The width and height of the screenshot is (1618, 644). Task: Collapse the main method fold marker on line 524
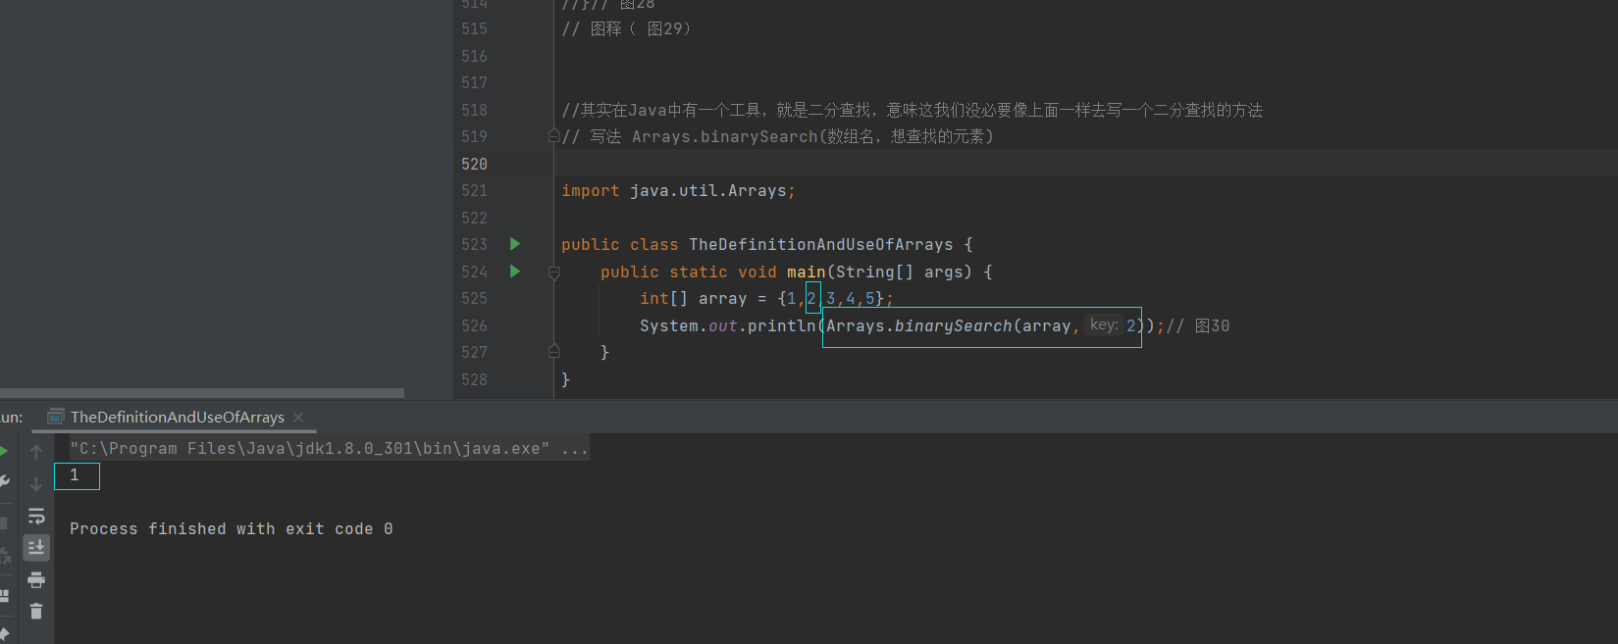[x=554, y=272]
